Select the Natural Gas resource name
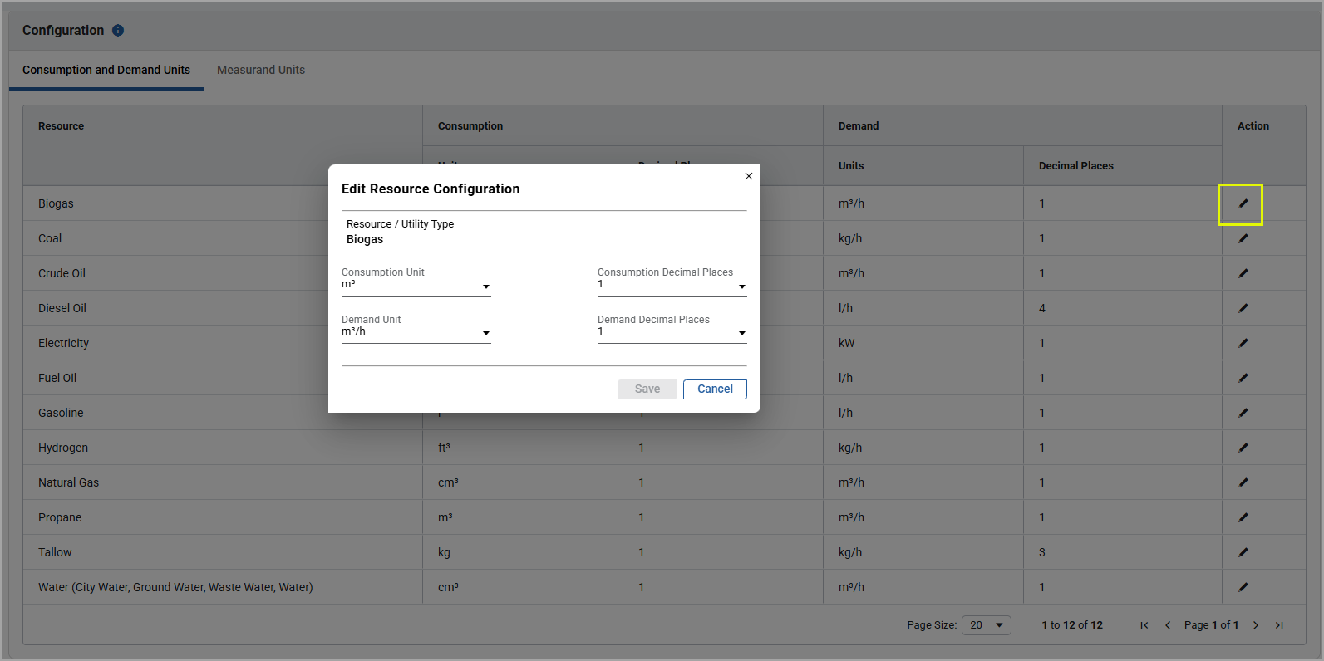 point(68,482)
